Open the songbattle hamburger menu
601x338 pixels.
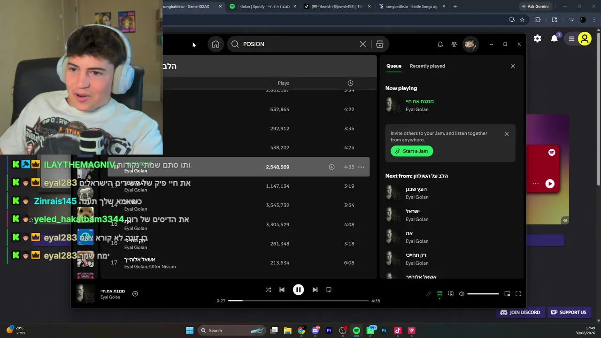click(571, 39)
